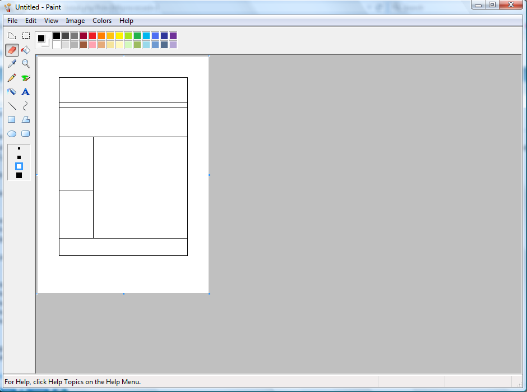This screenshot has width=527, height=392.
Task: Pick the second smallest eraser size
Action: (19, 157)
